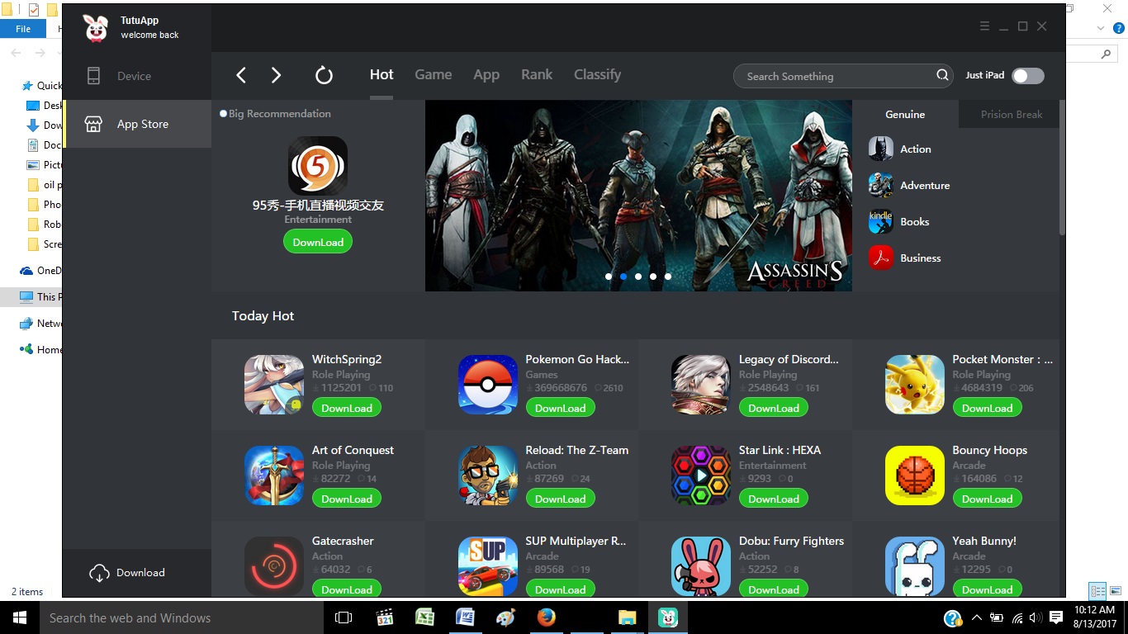The image size is (1128, 634).
Task: Click the Books category Kindle icon
Action: 881,222
